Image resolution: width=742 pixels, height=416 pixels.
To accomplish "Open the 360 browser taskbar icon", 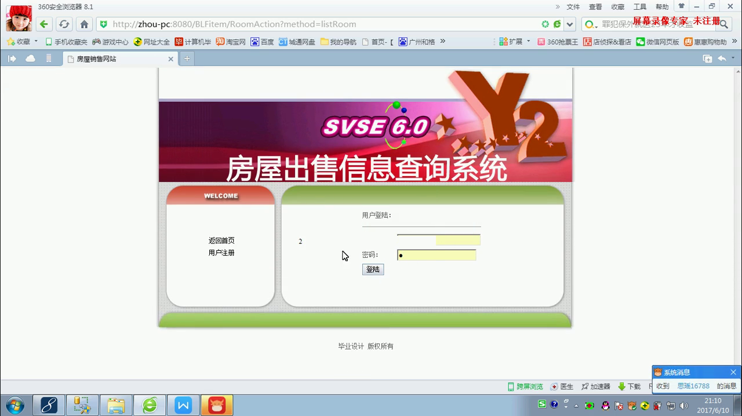I will (150, 405).
